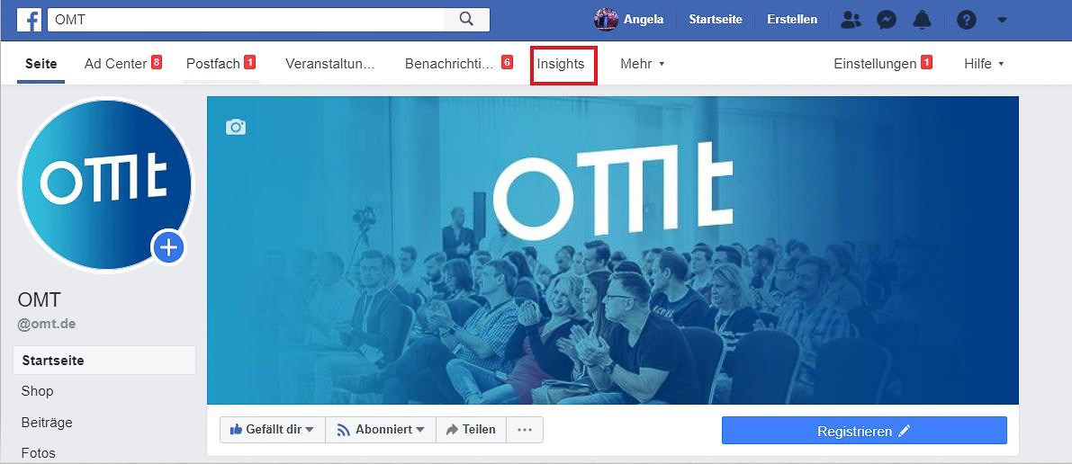Click the plus icon on profile picture
Screen dimensions: 1072x464
tap(169, 246)
